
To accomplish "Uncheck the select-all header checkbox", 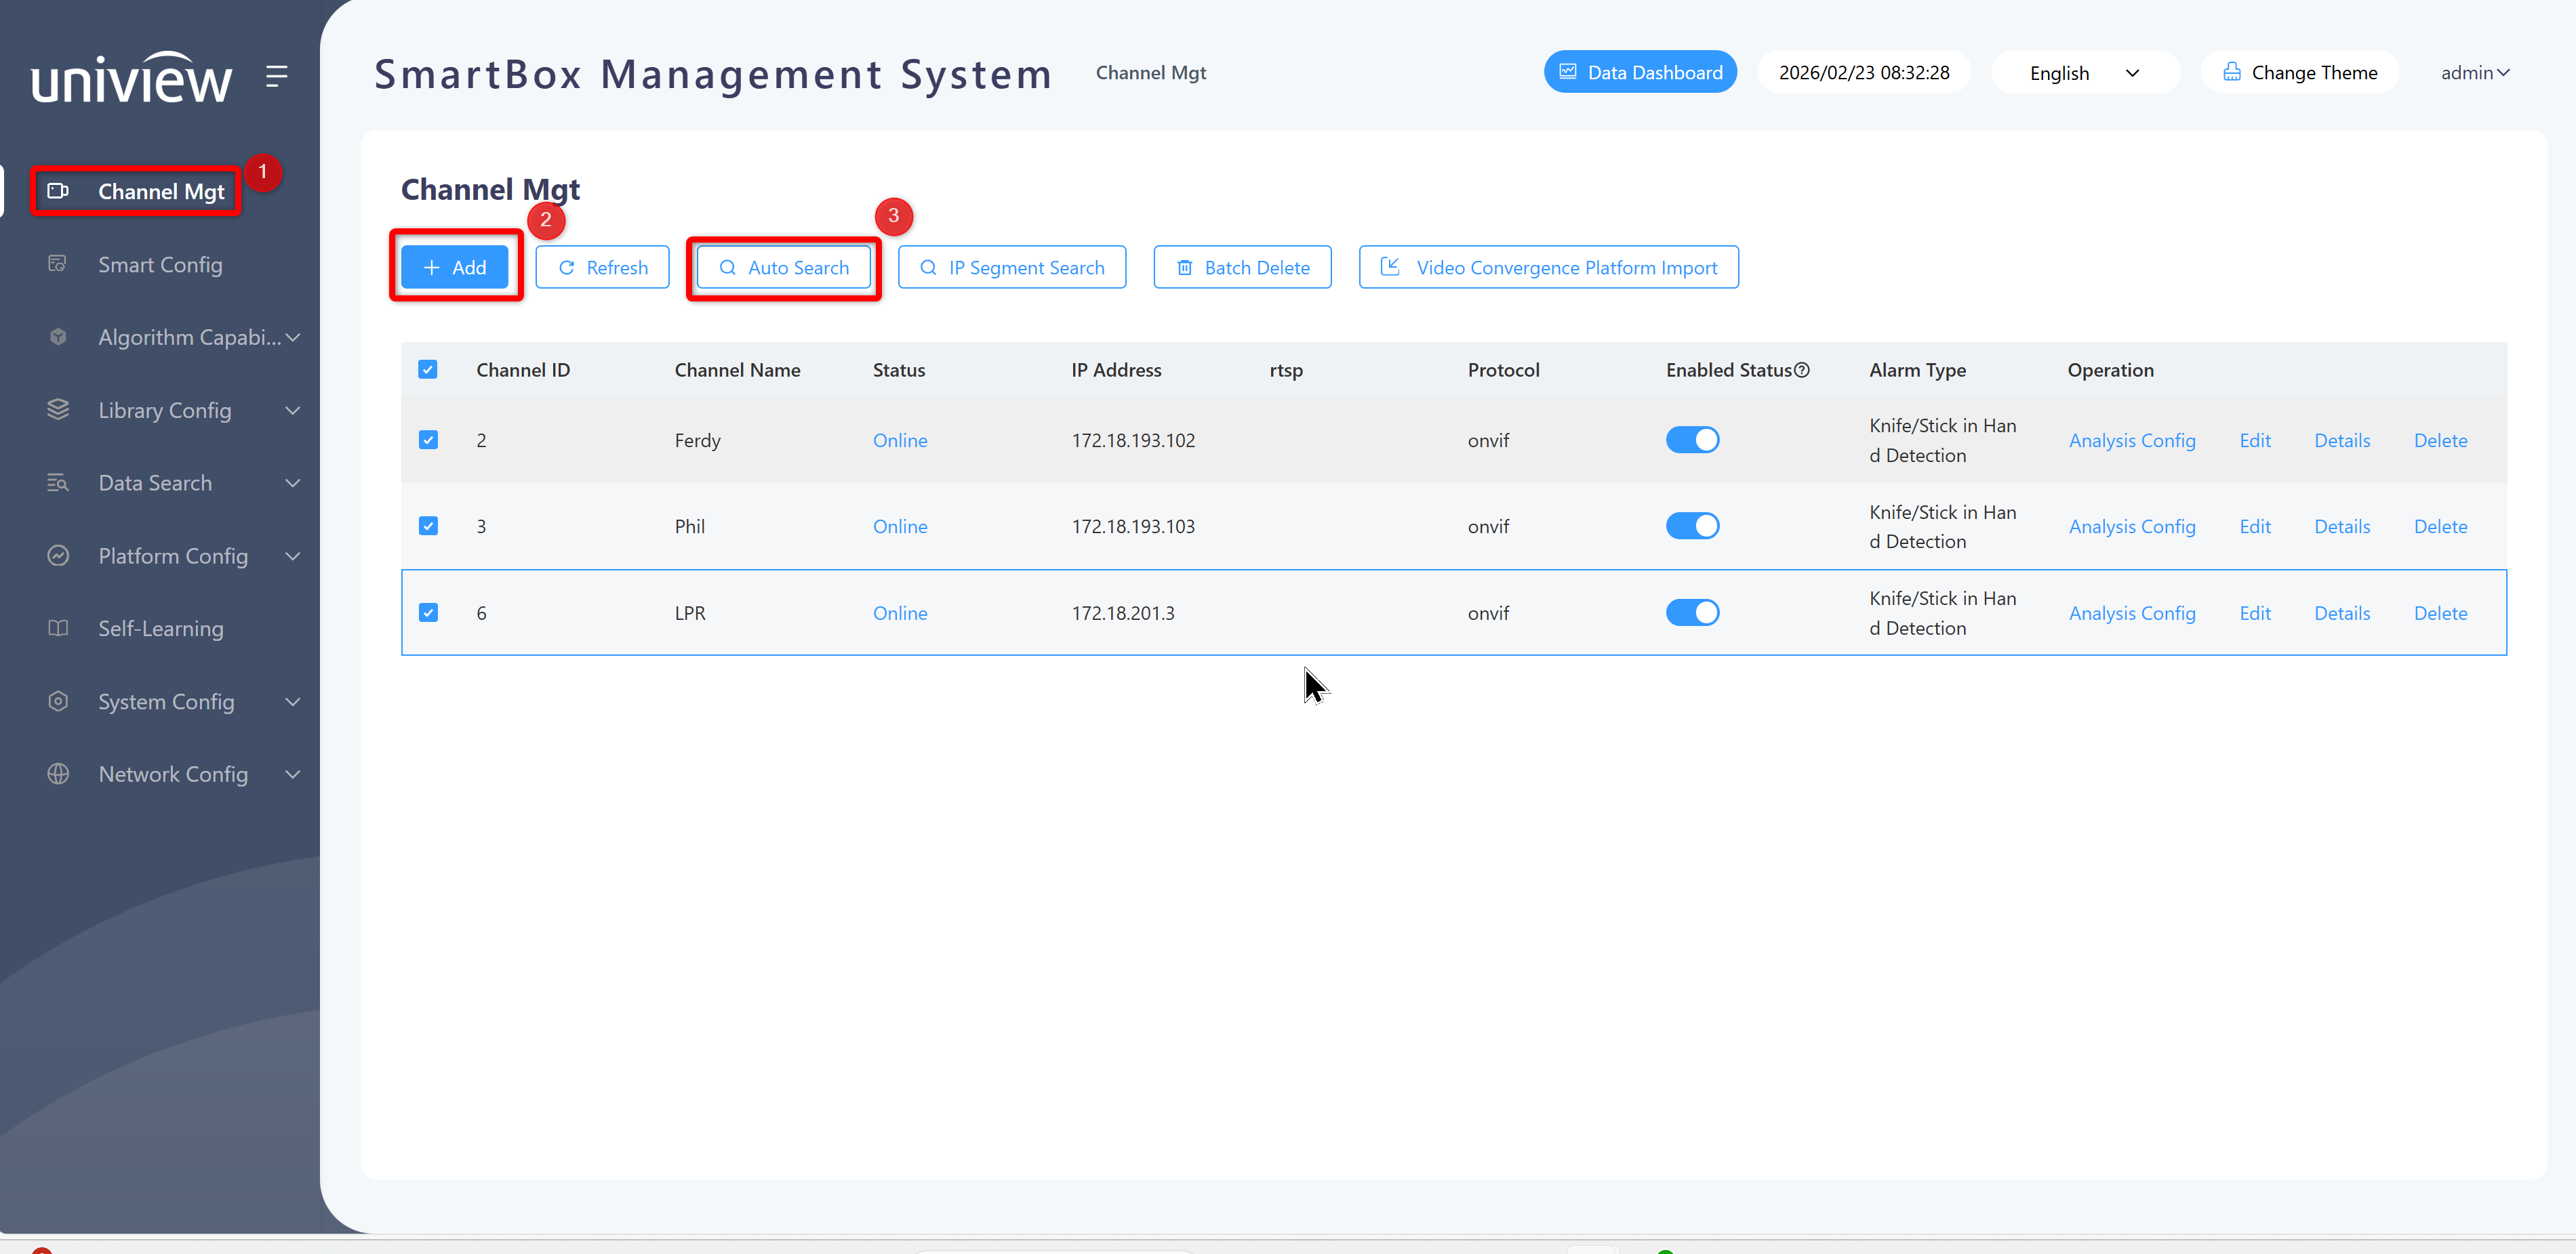I will [428, 370].
